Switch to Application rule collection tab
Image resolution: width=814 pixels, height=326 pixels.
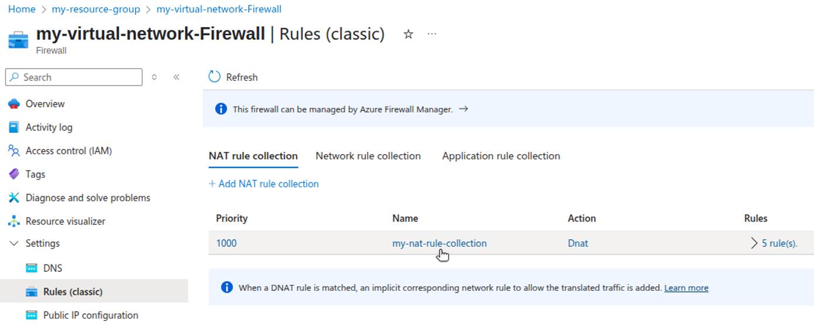501,156
